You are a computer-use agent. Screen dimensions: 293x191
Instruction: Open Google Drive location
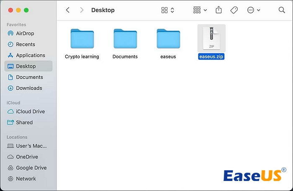click(x=31, y=168)
